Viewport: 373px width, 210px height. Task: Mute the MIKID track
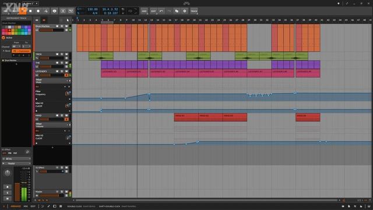point(66,116)
